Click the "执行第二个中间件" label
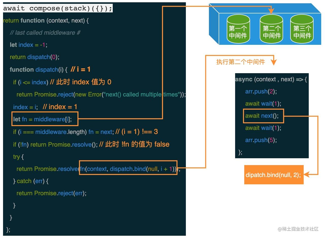The height and width of the screenshot is (238, 325). (240, 62)
